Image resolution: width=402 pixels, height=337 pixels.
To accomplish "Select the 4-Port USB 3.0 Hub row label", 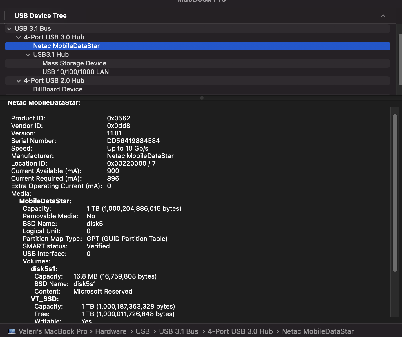I will [x=54, y=37].
